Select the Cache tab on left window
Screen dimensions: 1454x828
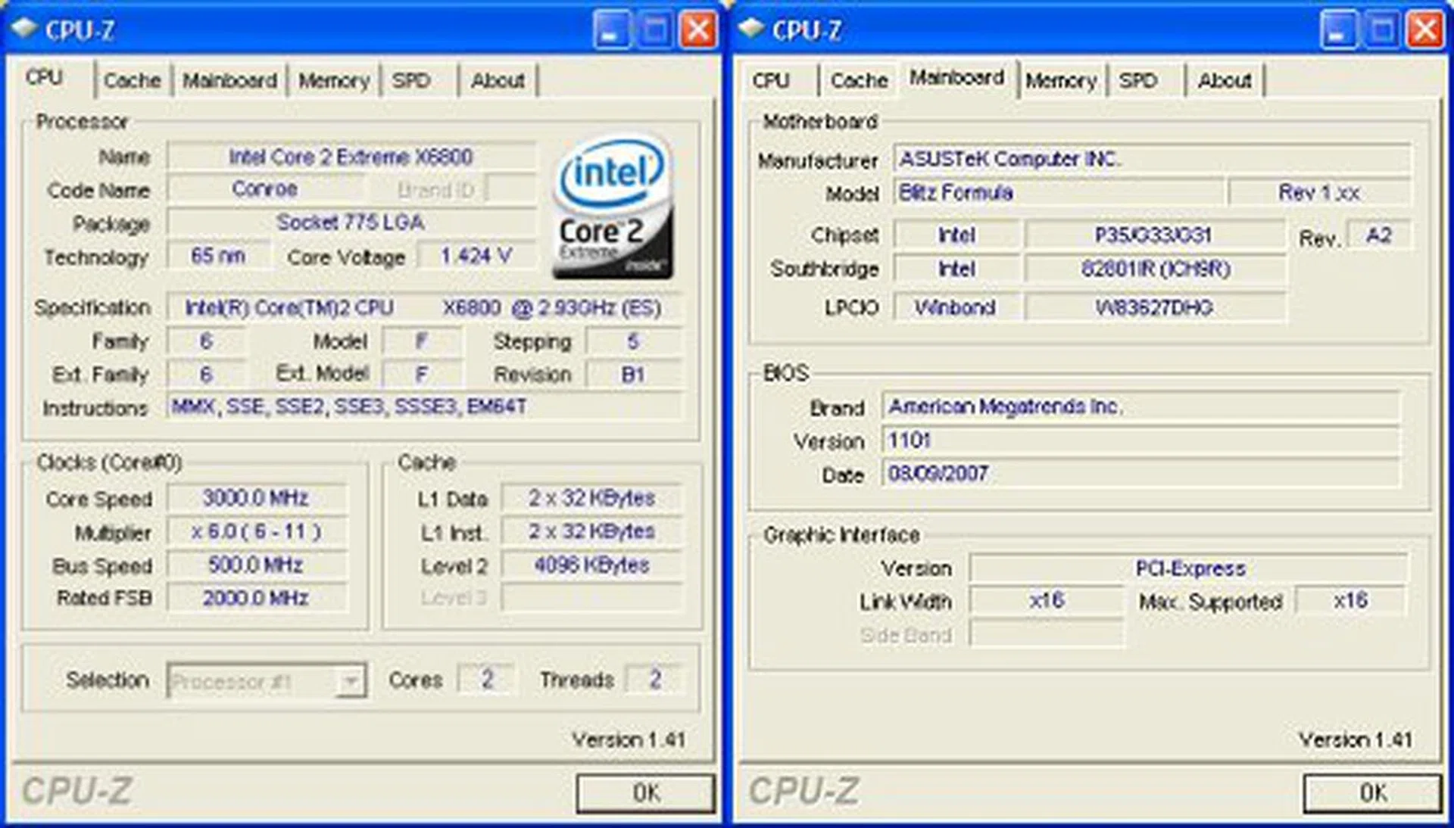point(132,80)
